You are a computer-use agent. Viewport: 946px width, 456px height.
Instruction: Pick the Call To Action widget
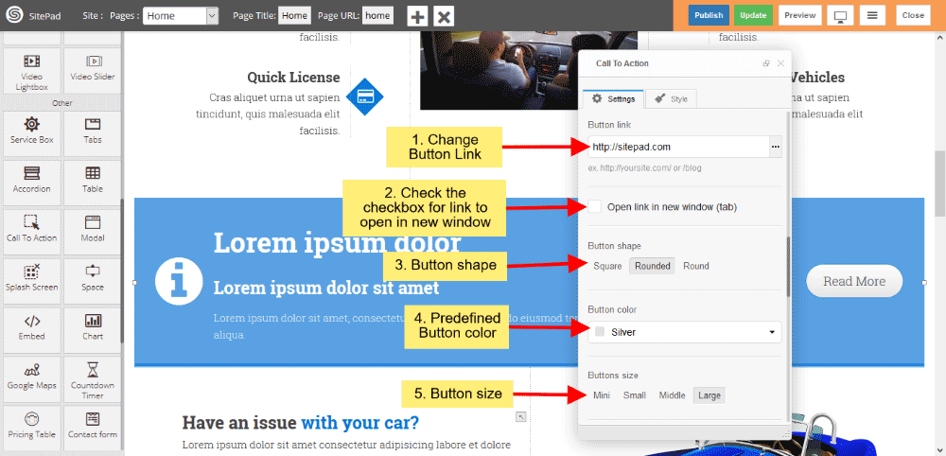[x=32, y=231]
